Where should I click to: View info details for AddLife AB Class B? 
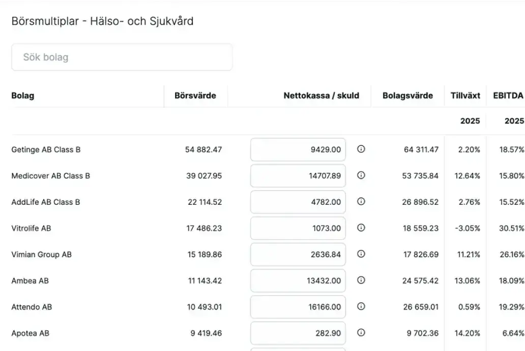click(361, 202)
